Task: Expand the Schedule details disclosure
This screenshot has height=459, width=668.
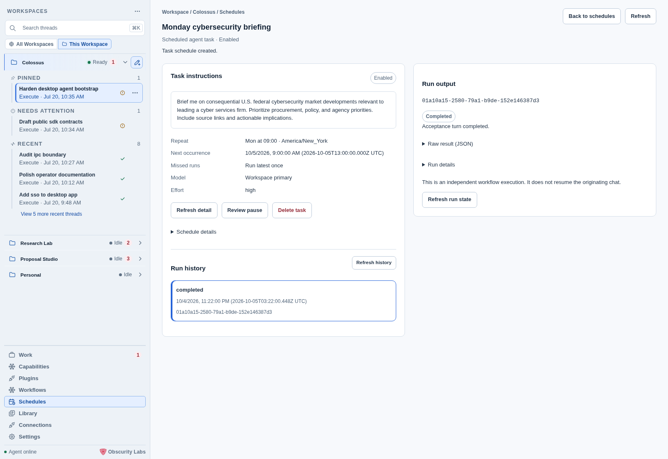Action: pos(194,232)
